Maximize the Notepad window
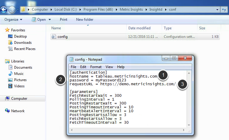 (x=174, y=58)
